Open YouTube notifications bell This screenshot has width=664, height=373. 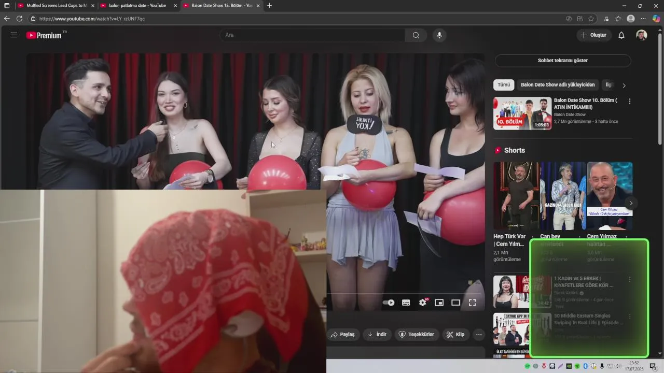621,35
